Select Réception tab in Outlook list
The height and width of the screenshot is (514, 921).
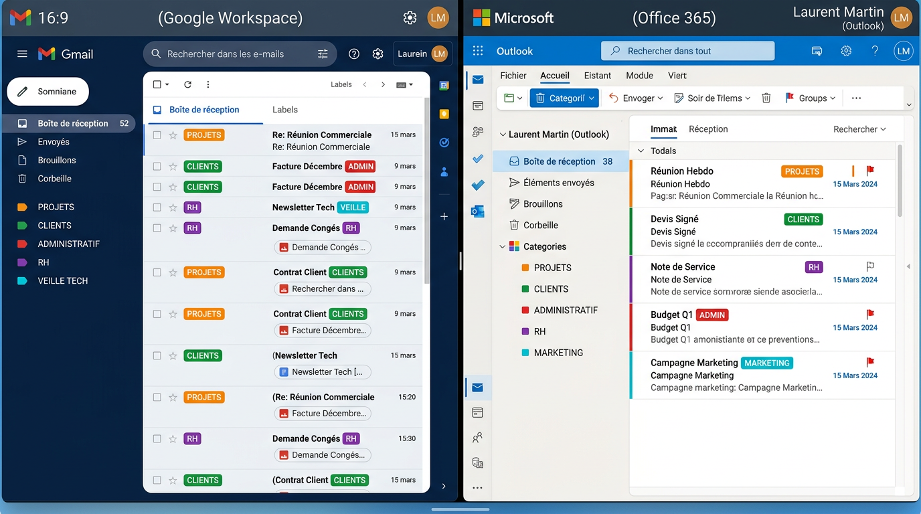point(708,129)
